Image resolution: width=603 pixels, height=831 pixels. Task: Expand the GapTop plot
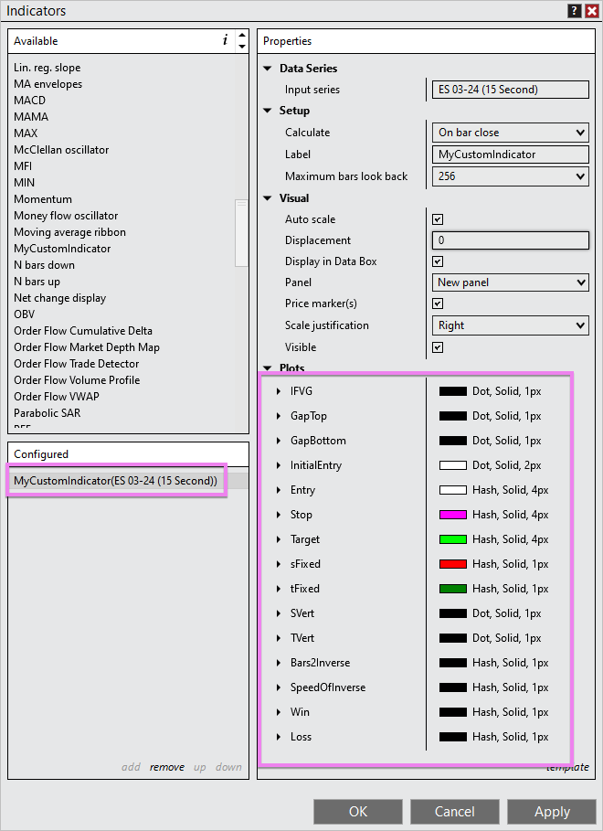278,416
